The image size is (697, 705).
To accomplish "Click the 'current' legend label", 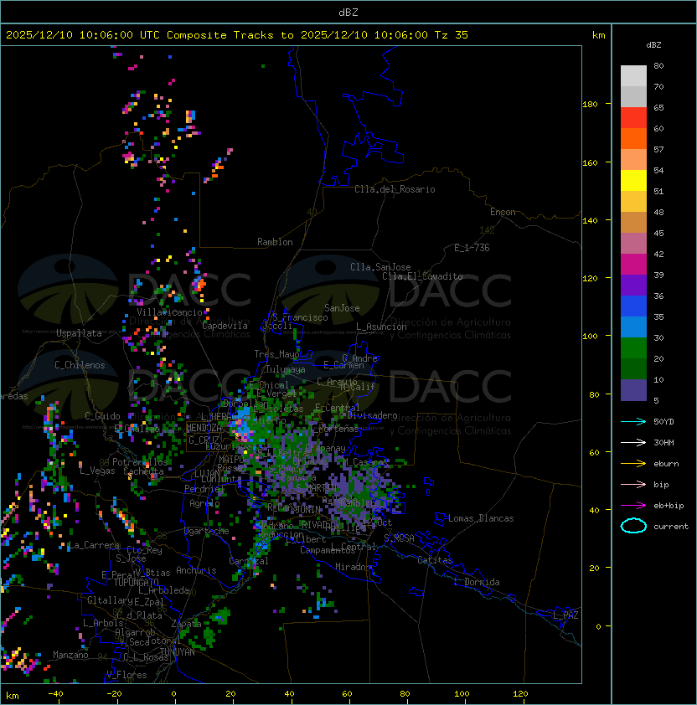I will click(671, 527).
